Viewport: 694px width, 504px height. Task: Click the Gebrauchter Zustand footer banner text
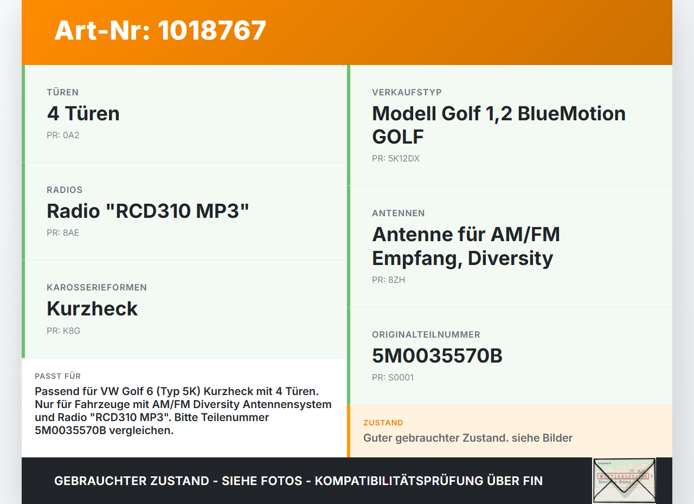[298, 481]
